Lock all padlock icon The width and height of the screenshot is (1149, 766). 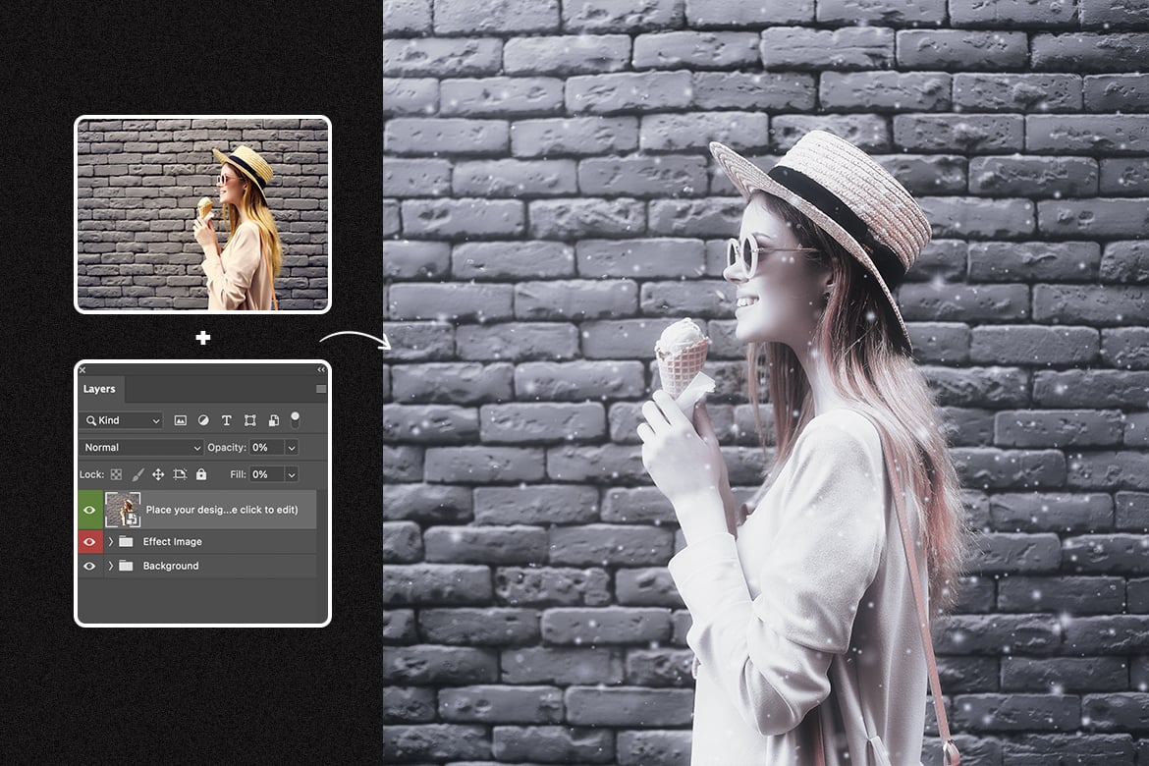[200, 474]
